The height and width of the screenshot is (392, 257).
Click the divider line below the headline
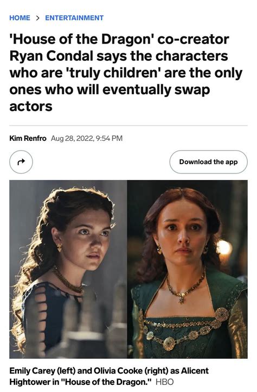pos(128,126)
